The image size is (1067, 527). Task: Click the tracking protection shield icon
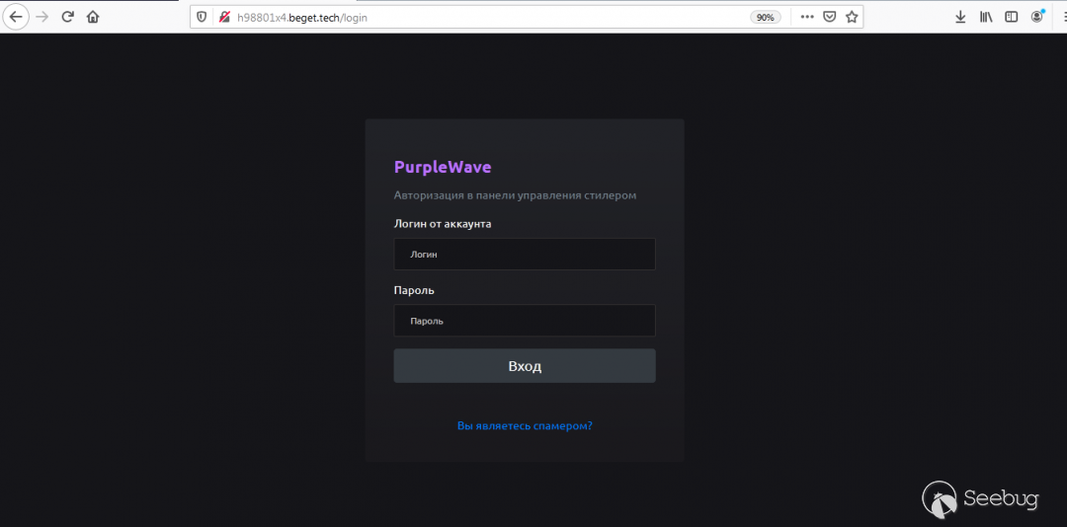pos(202,17)
